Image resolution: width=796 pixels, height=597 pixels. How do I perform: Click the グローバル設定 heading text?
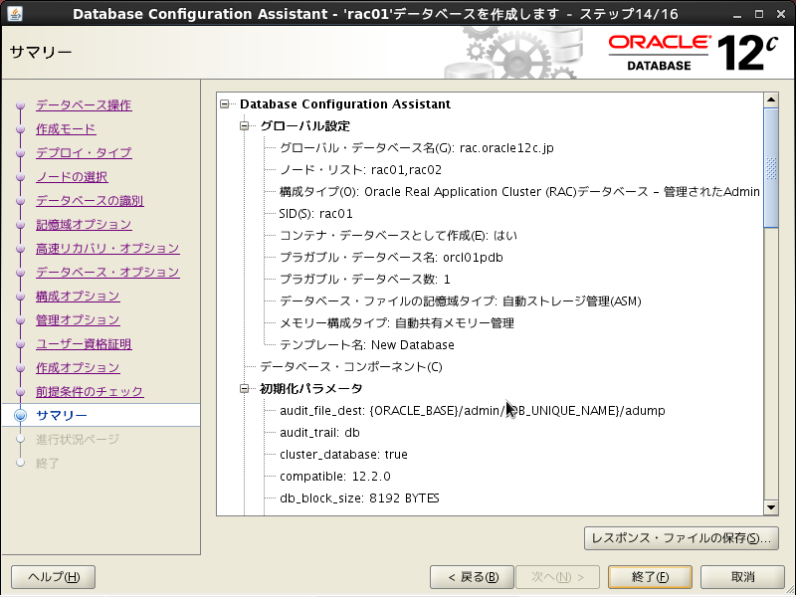(305, 126)
